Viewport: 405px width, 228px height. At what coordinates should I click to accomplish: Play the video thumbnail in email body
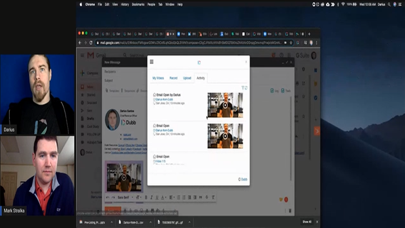pyautogui.click(x=124, y=177)
